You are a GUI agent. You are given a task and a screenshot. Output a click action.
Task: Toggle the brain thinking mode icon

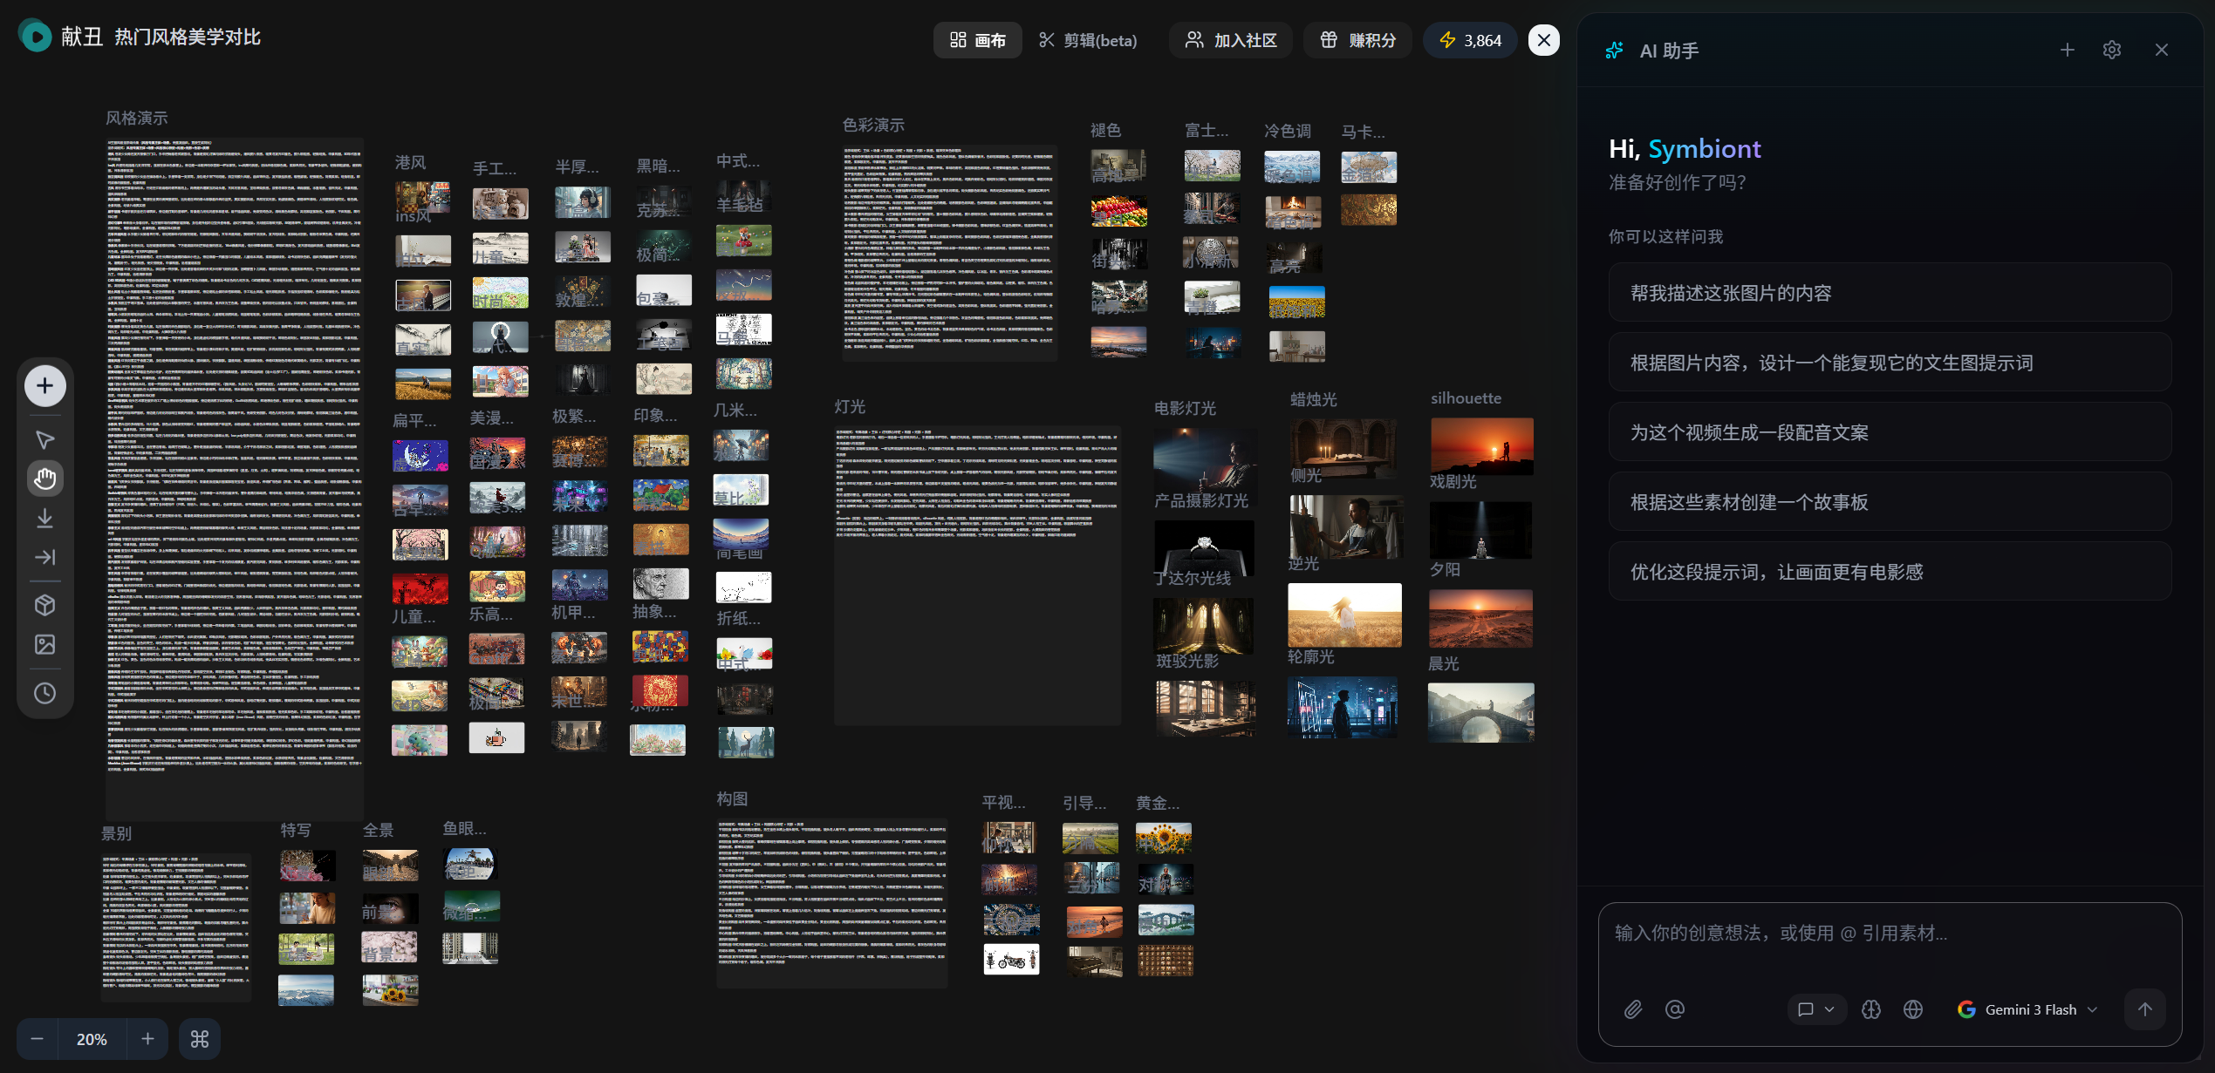click(1871, 1009)
